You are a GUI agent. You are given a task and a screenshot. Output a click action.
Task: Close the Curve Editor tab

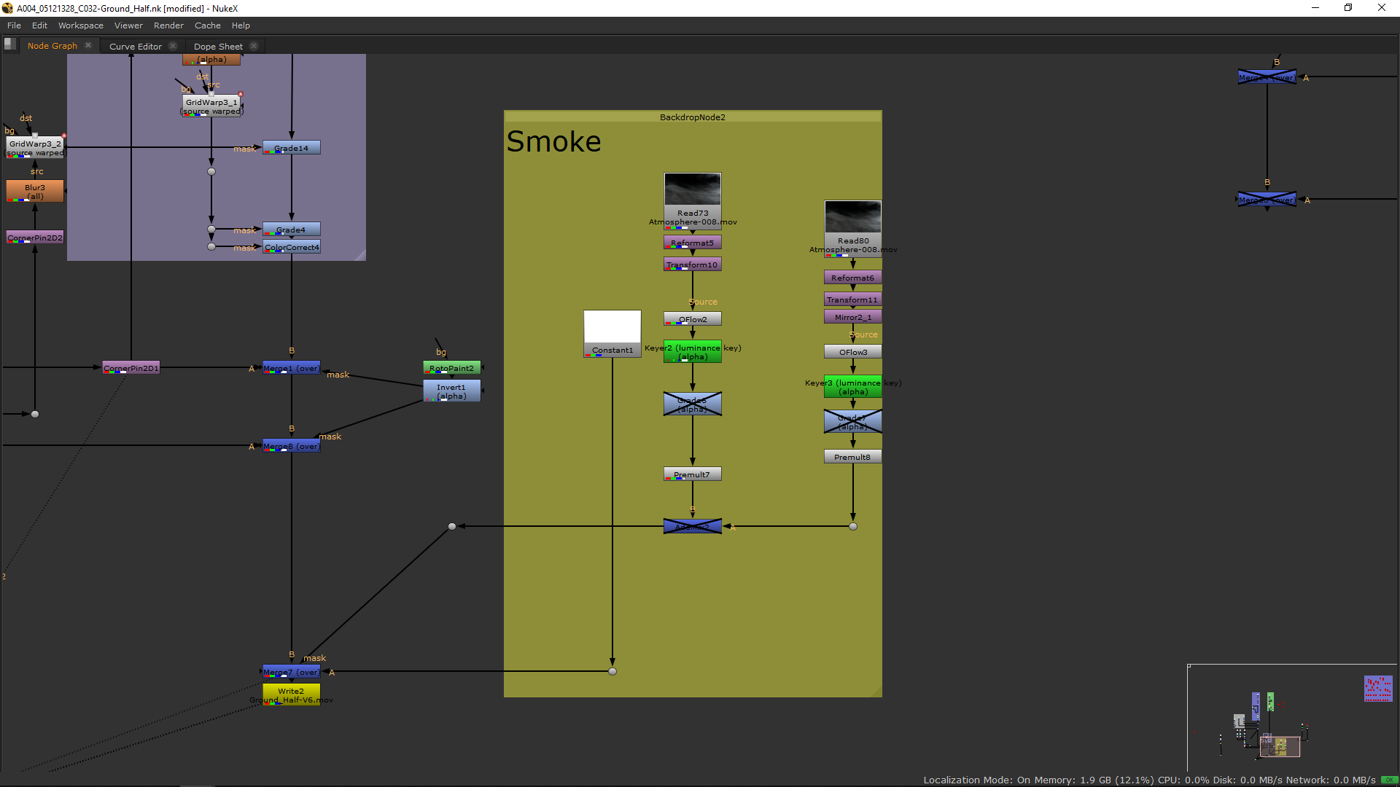[173, 46]
